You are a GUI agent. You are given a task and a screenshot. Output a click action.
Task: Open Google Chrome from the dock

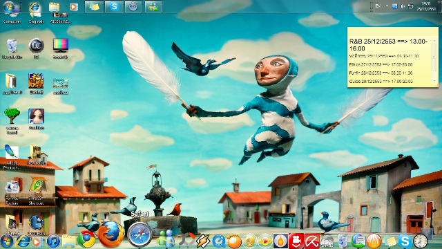(x=86, y=240)
